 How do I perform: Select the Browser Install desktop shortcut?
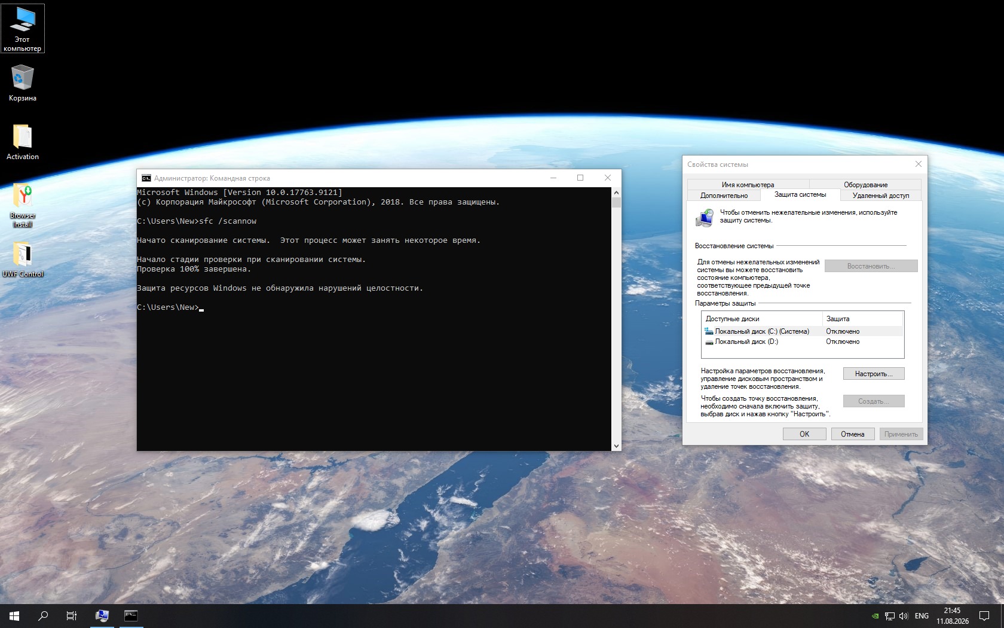[x=23, y=205]
